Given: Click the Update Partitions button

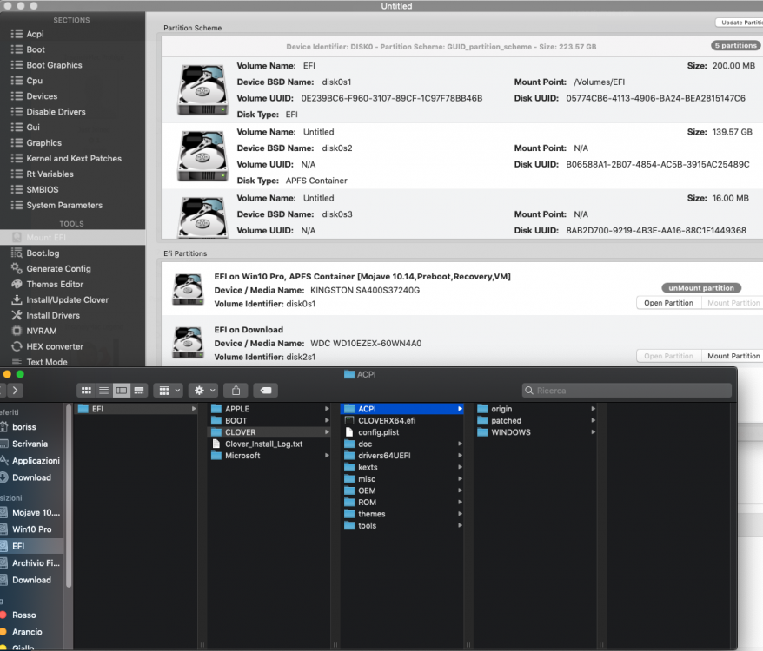Looking at the screenshot, I should coord(740,23).
